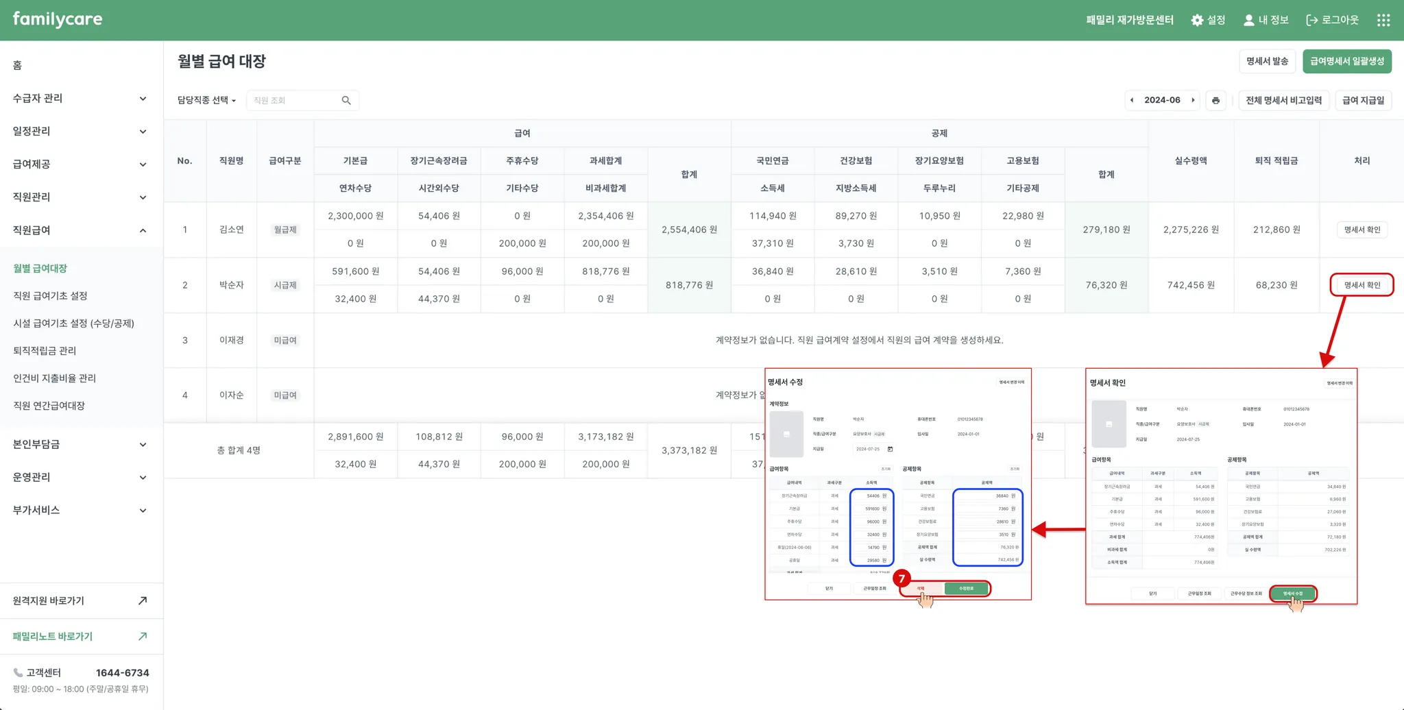Viewport: 1404px width, 710px height.
Task: Click the 전체 명세서 비고입력 button
Action: click(1283, 100)
